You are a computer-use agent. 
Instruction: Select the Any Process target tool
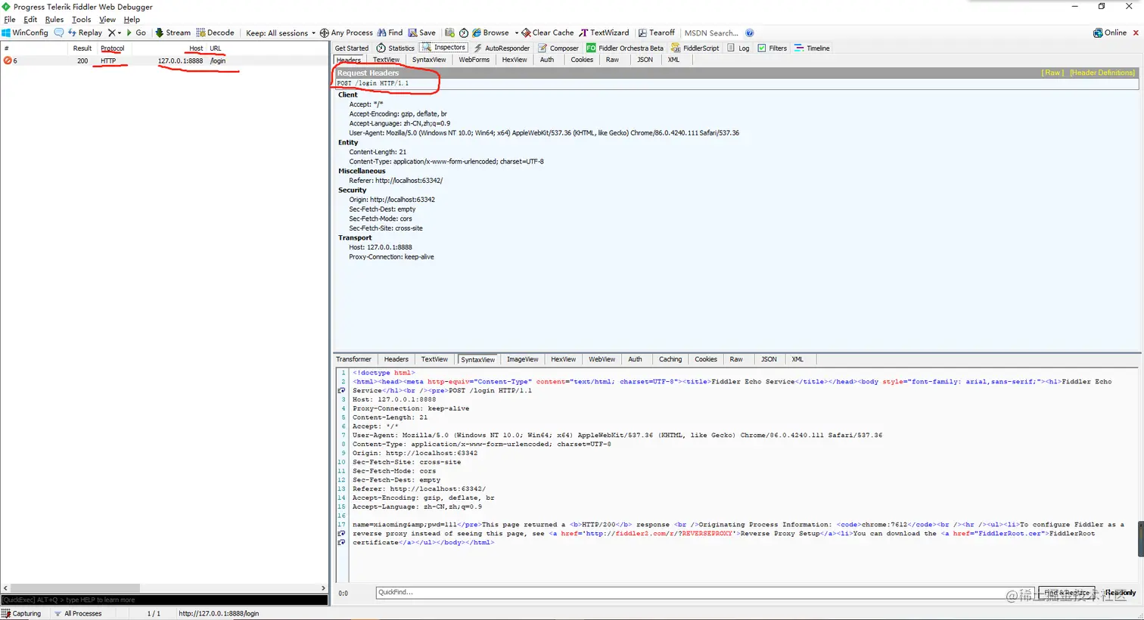[x=347, y=33]
